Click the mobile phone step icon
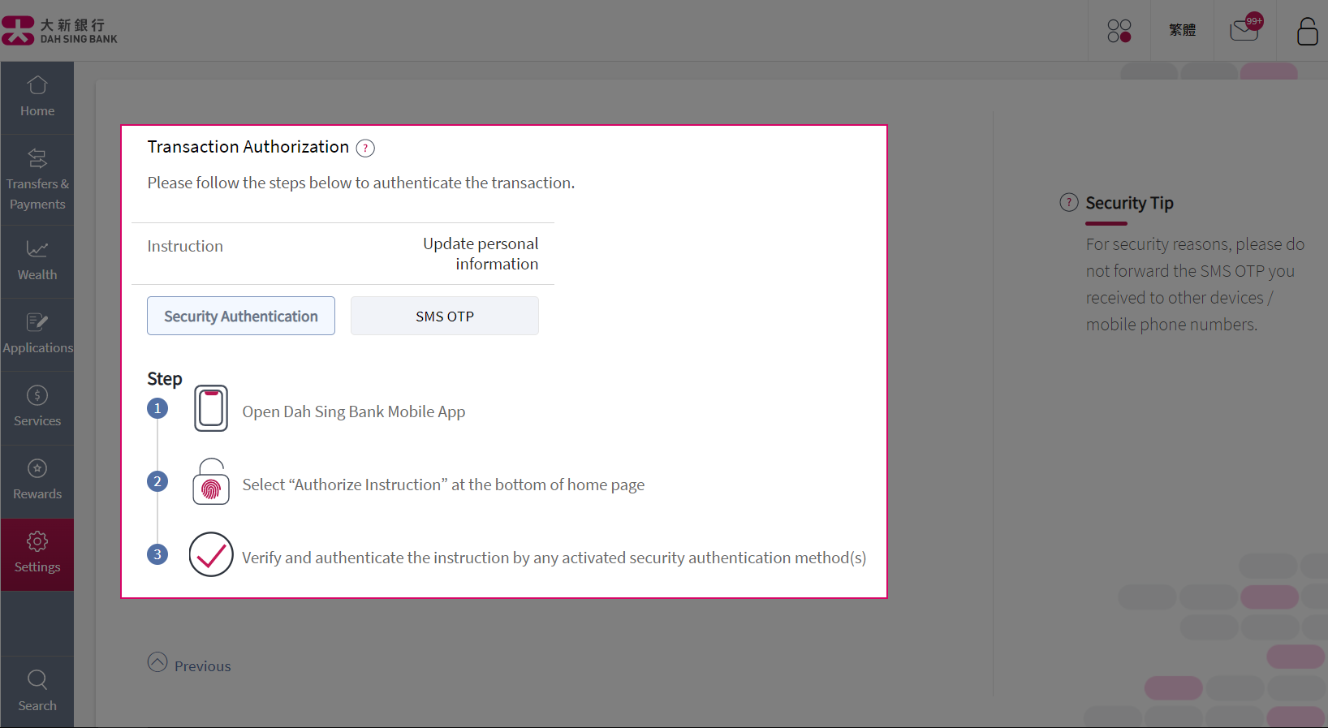 point(211,408)
